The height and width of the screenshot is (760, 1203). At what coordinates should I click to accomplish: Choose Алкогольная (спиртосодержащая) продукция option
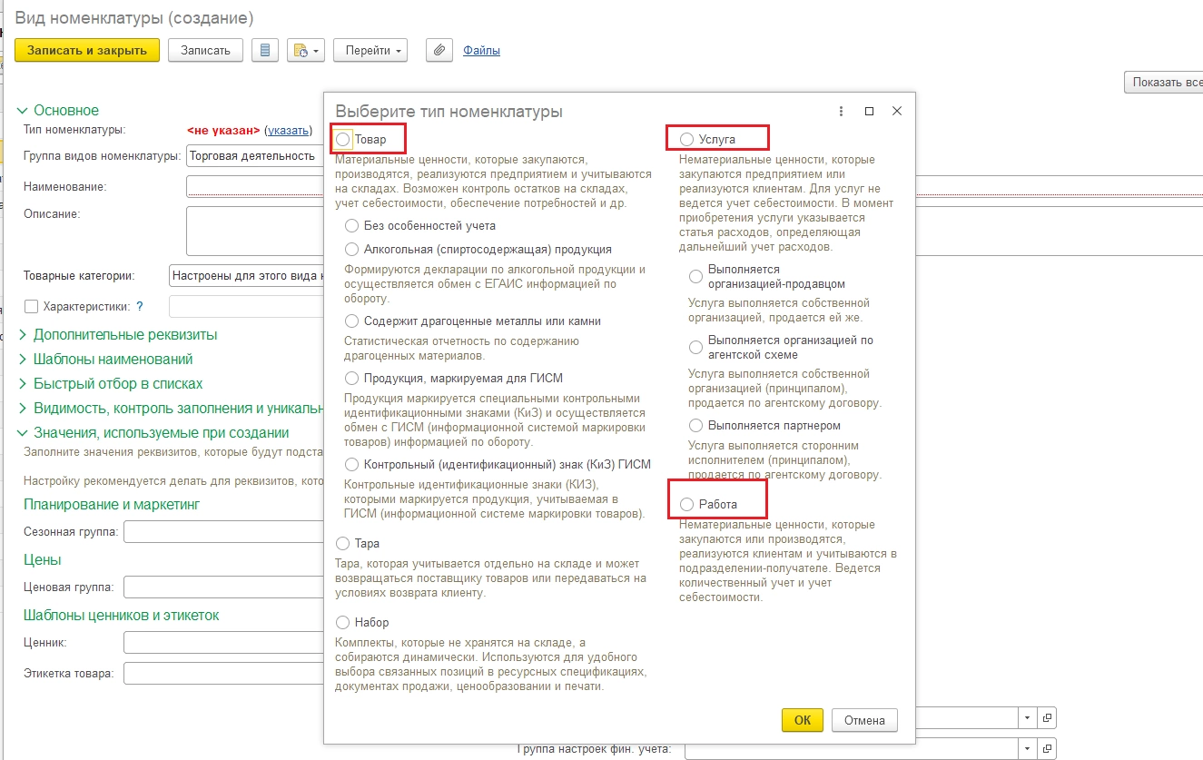pyautogui.click(x=352, y=249)
